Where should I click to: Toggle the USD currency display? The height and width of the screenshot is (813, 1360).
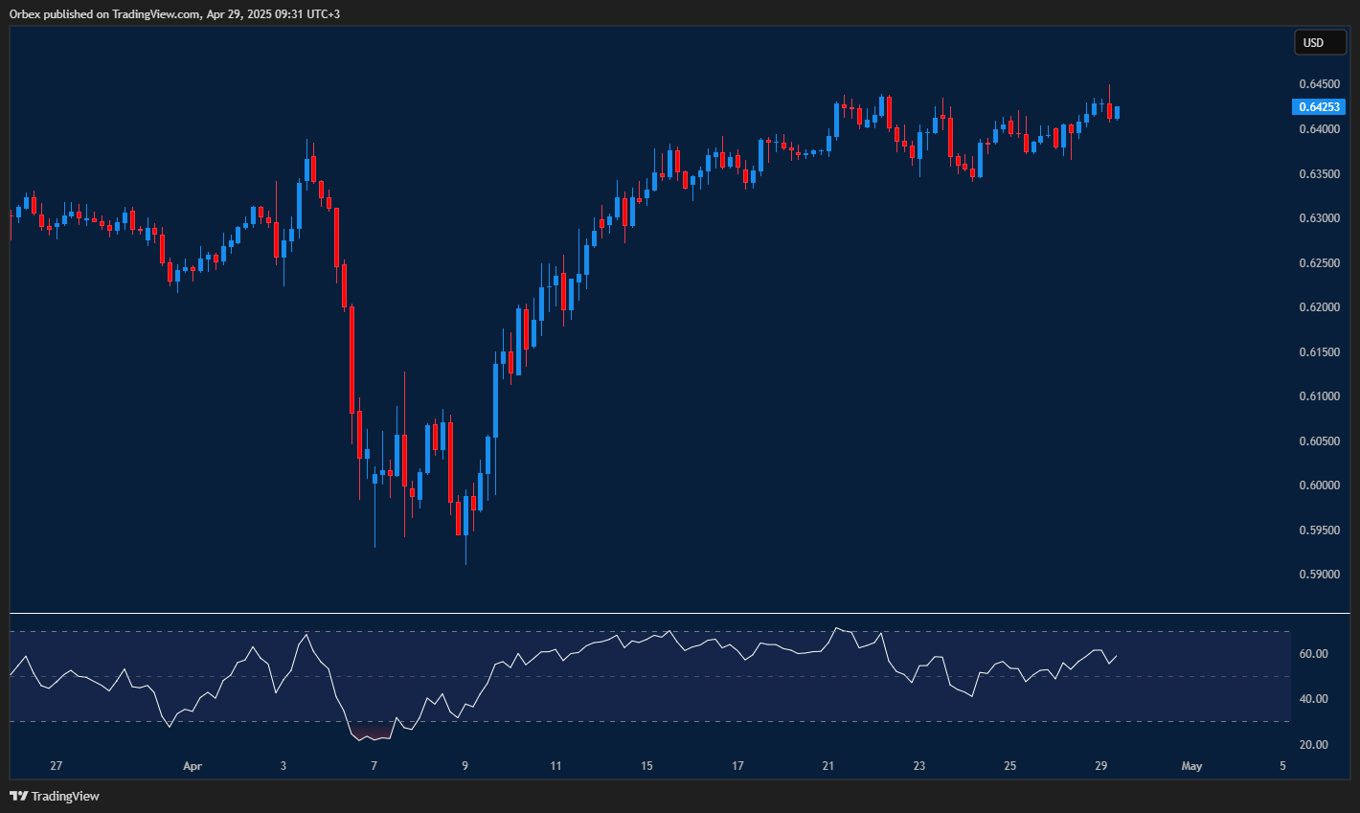click(1320, 42)
